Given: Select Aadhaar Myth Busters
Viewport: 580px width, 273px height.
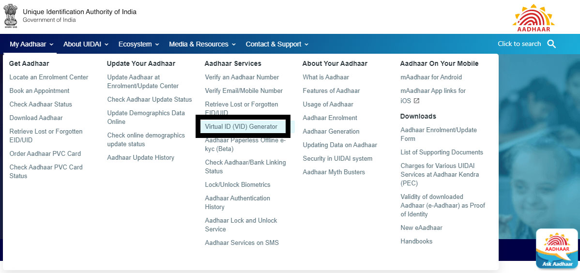Looking at the screenshot, I should coord(334,172).
